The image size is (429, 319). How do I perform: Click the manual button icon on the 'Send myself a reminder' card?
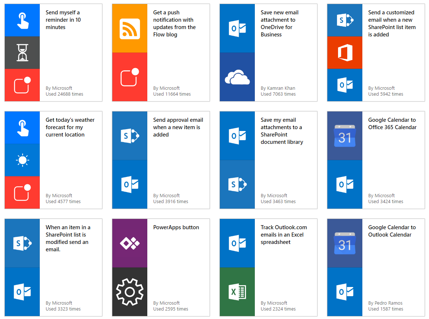click(22, 20)
